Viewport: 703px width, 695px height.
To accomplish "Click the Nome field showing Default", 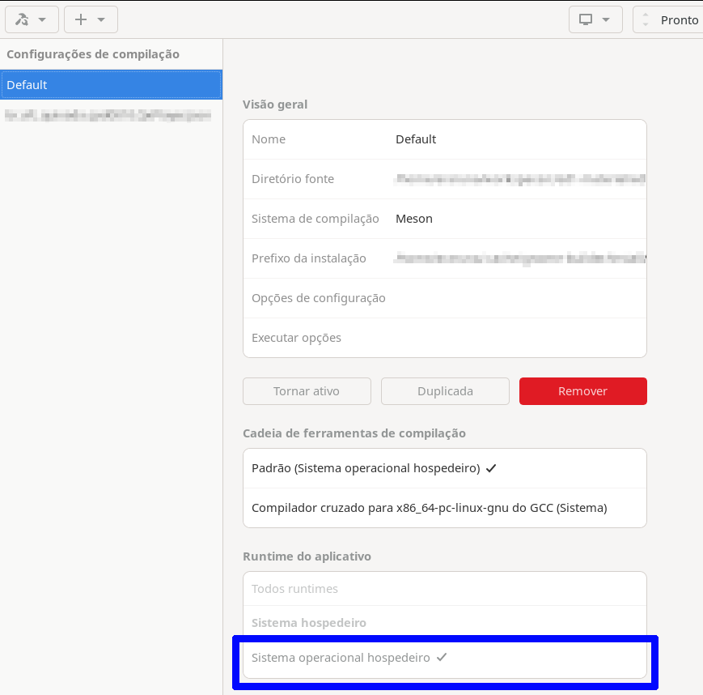I will tap(518, 139).
